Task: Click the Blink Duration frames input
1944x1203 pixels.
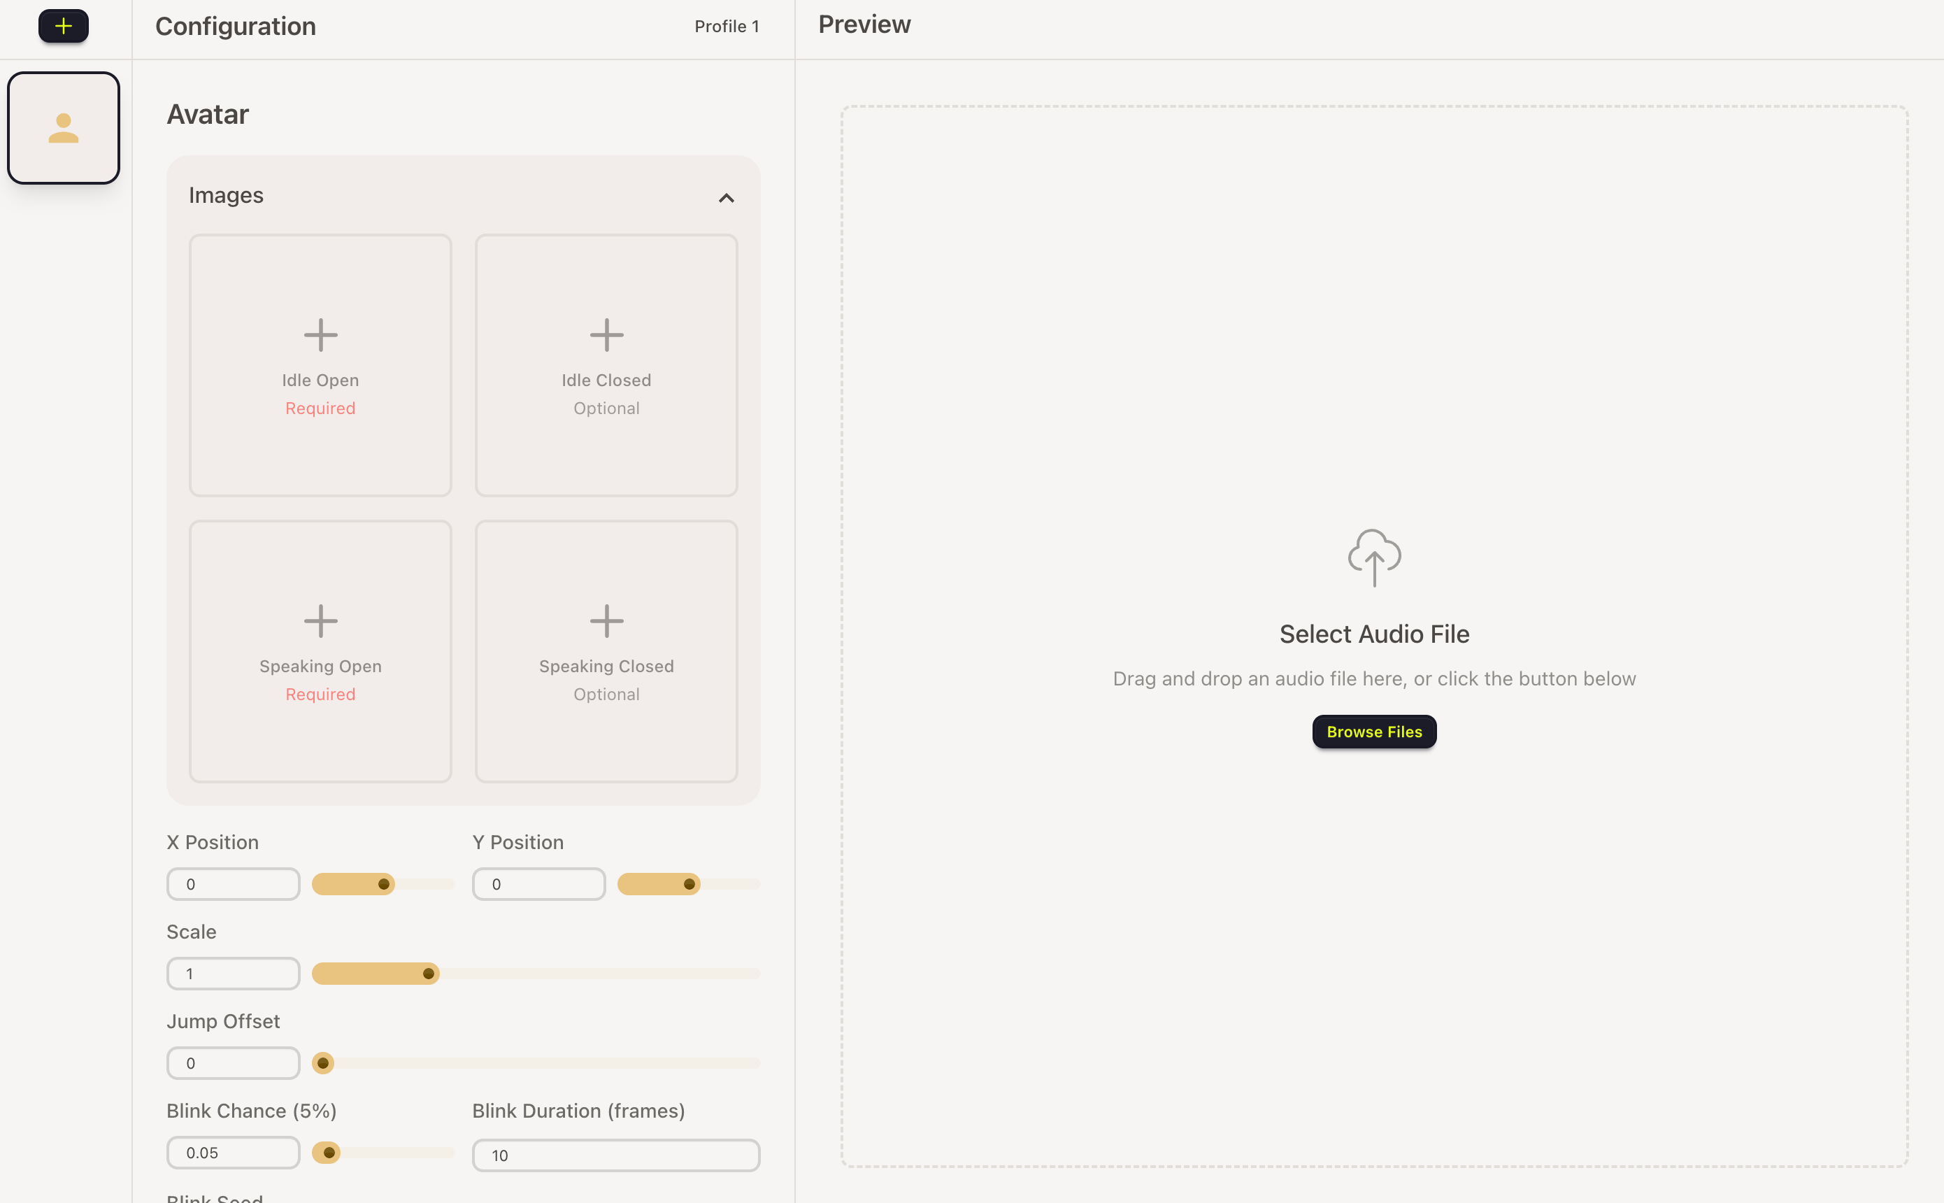Action: point(615,1155)
